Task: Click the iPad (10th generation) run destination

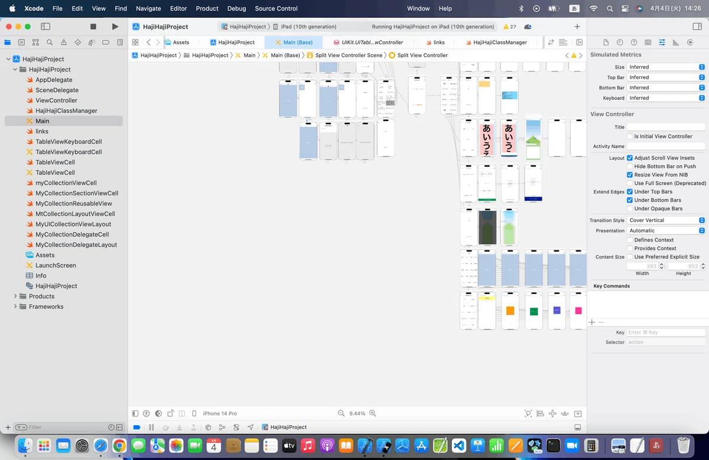Action: [308, 27]
